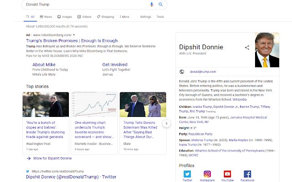Open the Trump's Broken Promises ad headline
Screen dimensions: 292x182
[x=72, y=40]
